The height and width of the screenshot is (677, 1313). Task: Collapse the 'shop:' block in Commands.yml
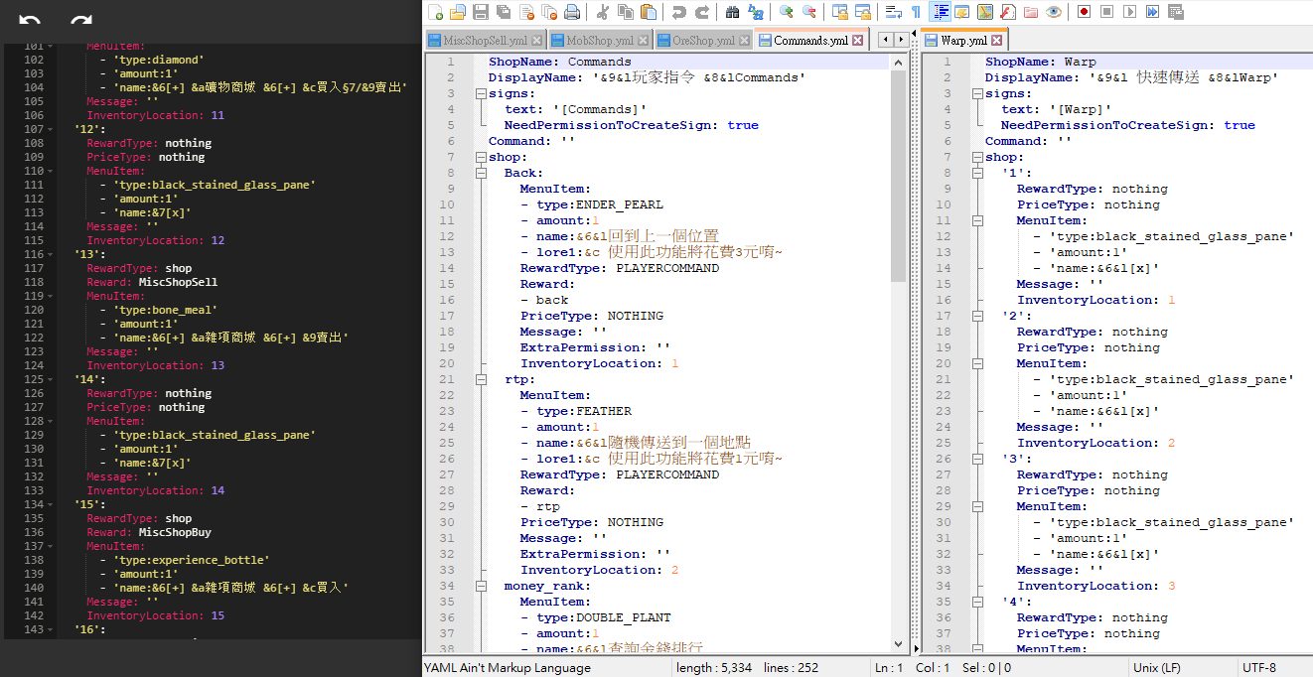coord(480,157)
